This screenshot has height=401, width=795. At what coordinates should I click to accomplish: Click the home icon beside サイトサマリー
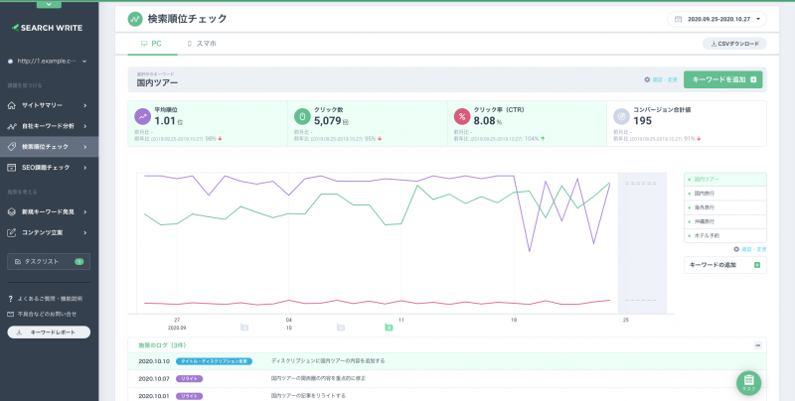click(x=12, y=105)
